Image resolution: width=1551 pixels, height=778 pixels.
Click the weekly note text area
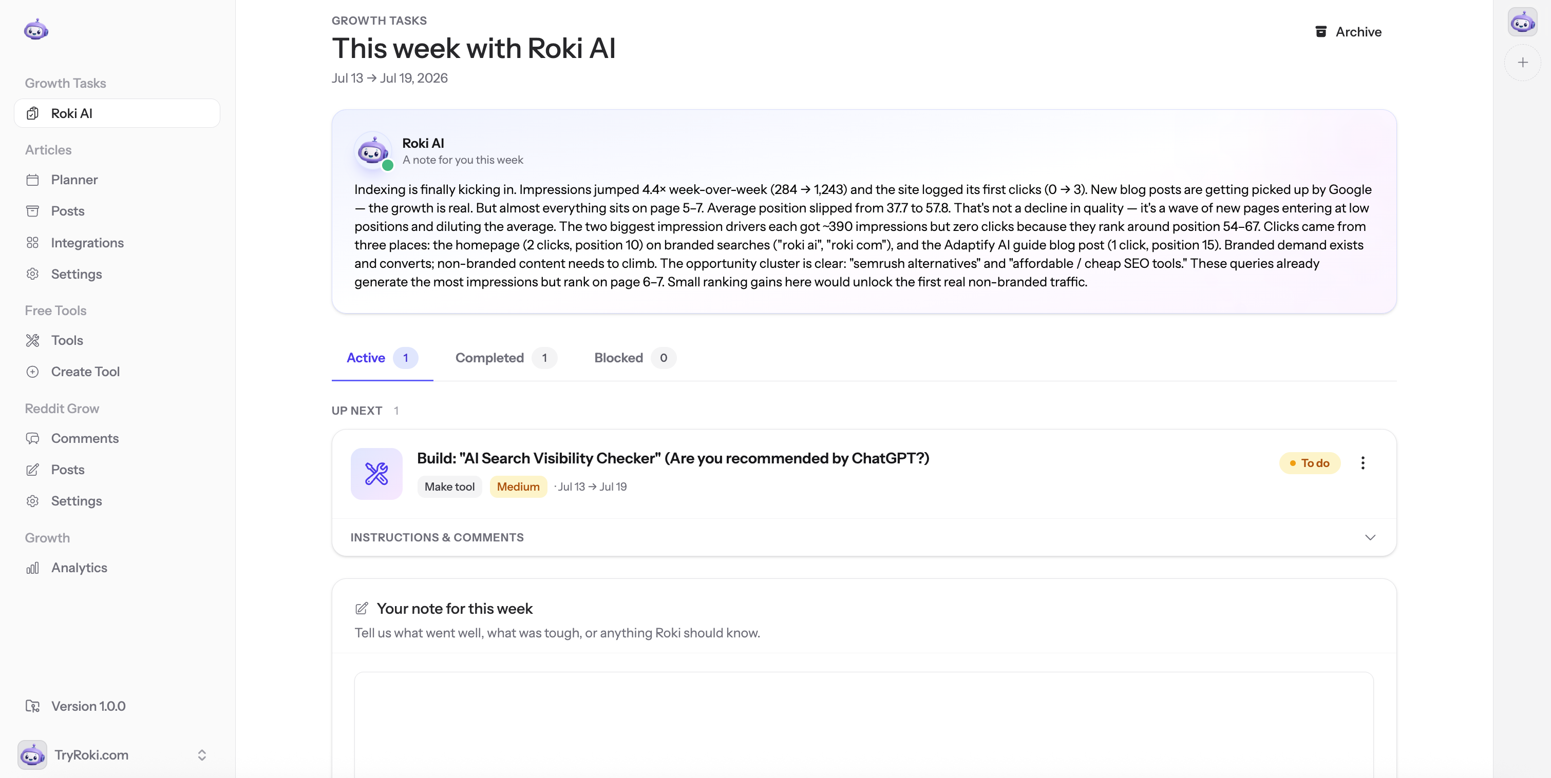[864, 725]
